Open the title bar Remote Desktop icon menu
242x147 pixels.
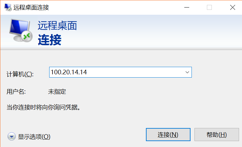pos(8,7)
